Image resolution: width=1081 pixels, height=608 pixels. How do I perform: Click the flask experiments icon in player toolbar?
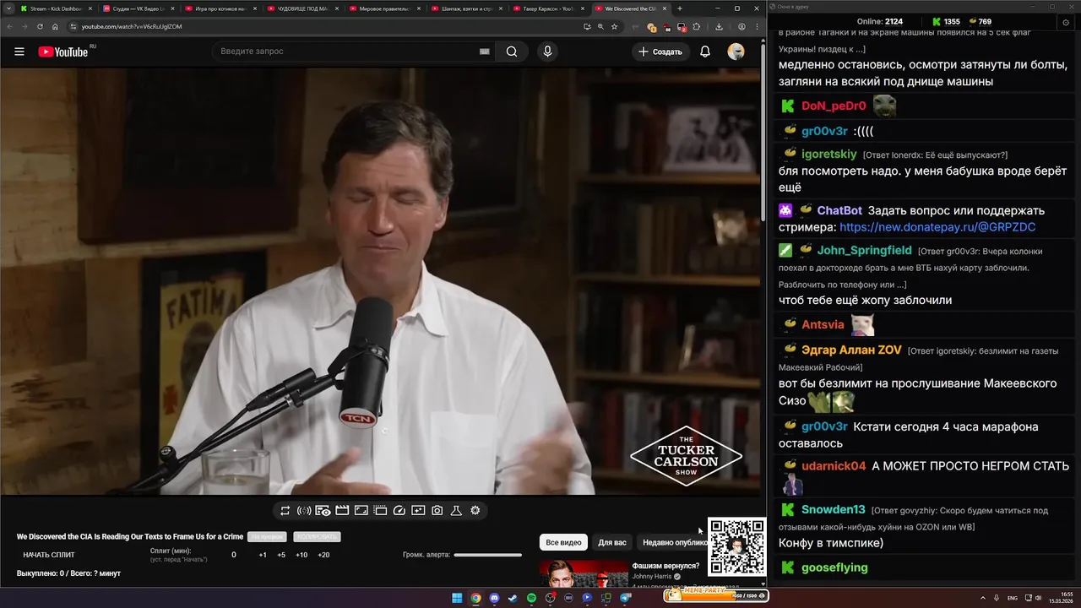click(456, 510)
